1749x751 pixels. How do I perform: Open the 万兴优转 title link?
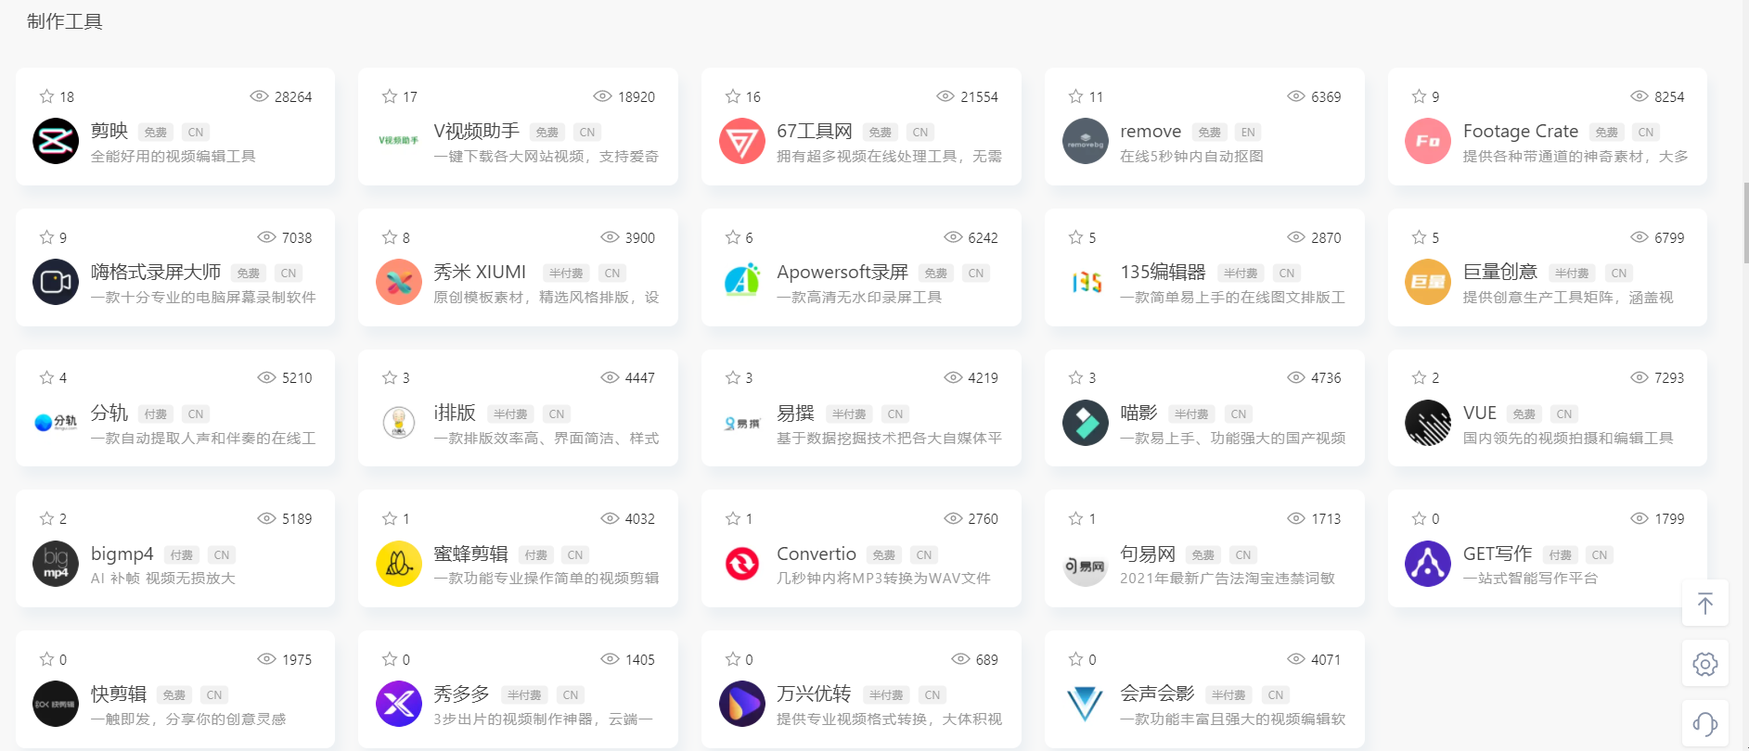(814, 694)
